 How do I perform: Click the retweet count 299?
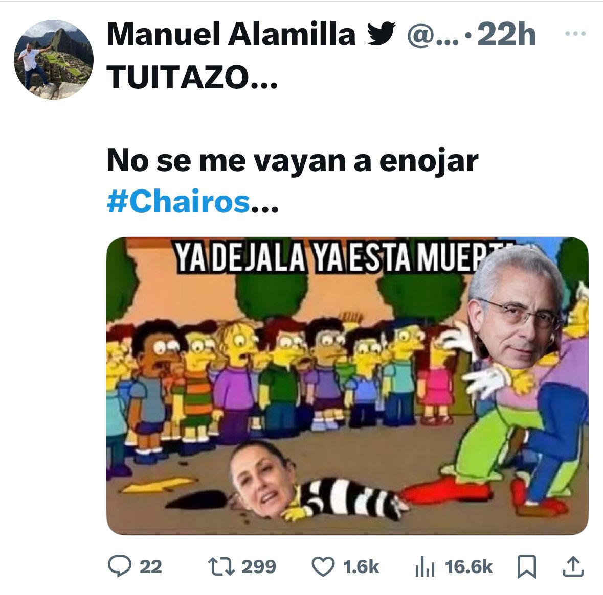click(259, 566)
